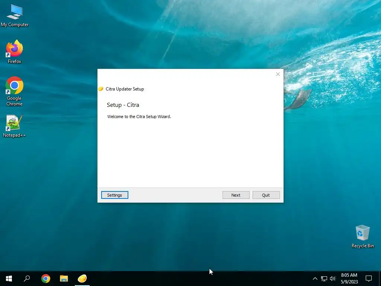The width and height of the screenshot is (381, 286).
Task: Activate the Citra installer taskbar icon
Action: pos(82,279)
